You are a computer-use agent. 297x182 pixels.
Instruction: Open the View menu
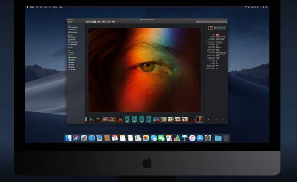[x=46, y=7]
